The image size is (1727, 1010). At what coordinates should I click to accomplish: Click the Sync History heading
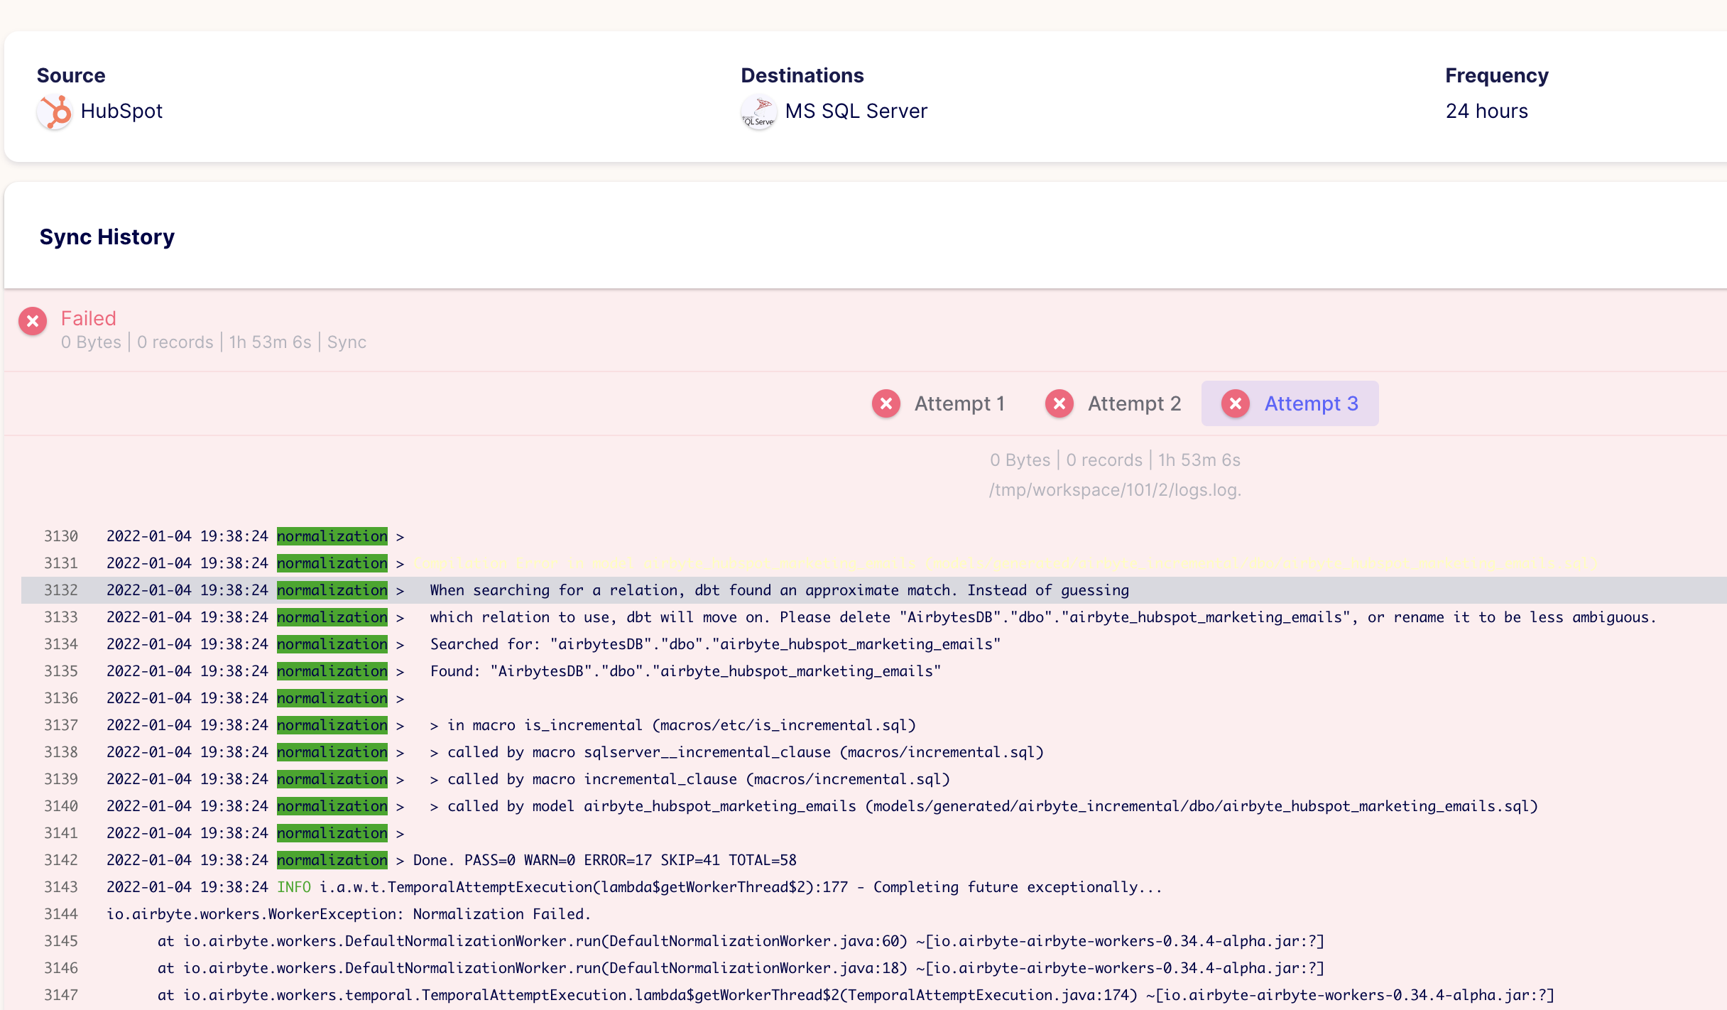coord(107,237)
